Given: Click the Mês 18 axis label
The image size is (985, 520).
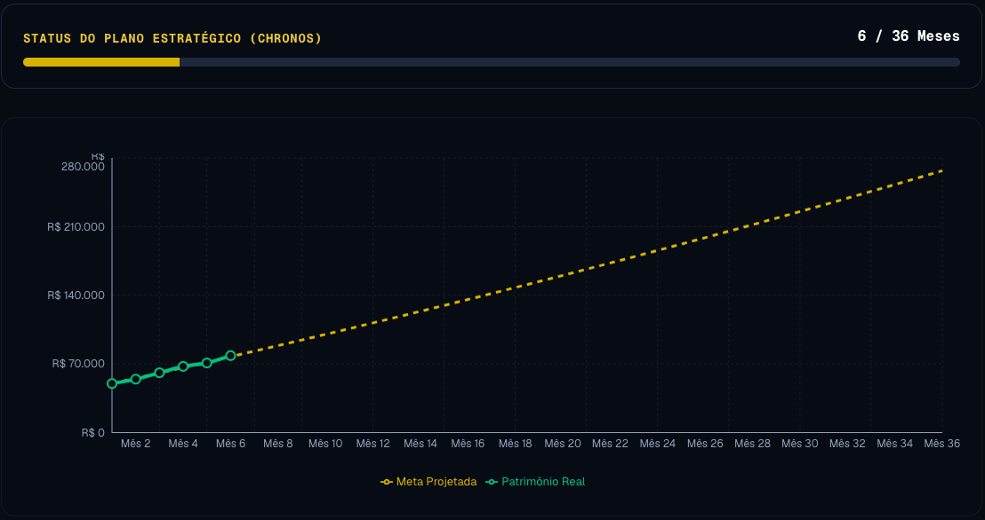Looking at the screenshot, I should 515,444.
